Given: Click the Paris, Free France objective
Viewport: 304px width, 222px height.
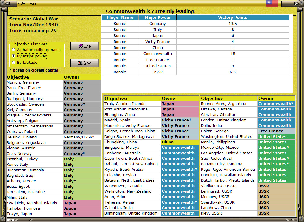Looking at the screenshot, I should tap(35, 88).
